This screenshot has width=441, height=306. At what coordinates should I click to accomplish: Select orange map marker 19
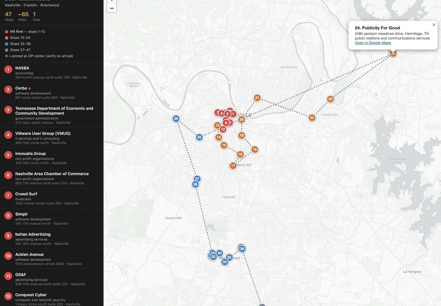tap(241, 135)
